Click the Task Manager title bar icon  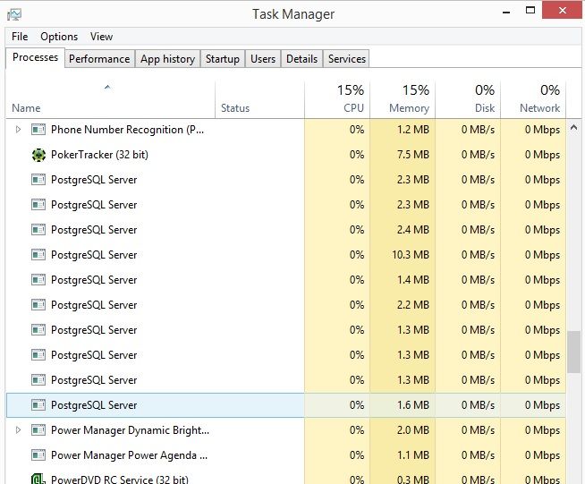pos(14,14)
